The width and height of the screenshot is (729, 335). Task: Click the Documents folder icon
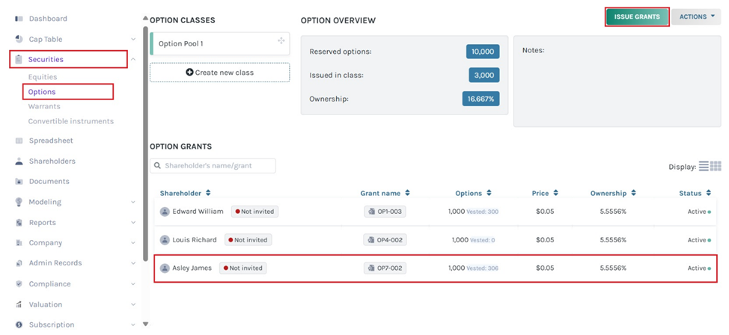coord(19,182)
